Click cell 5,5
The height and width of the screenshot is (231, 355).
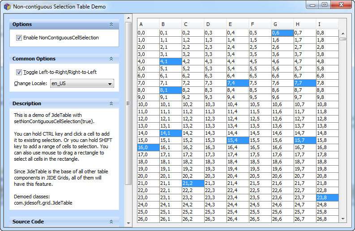click(x=261, y=69)
